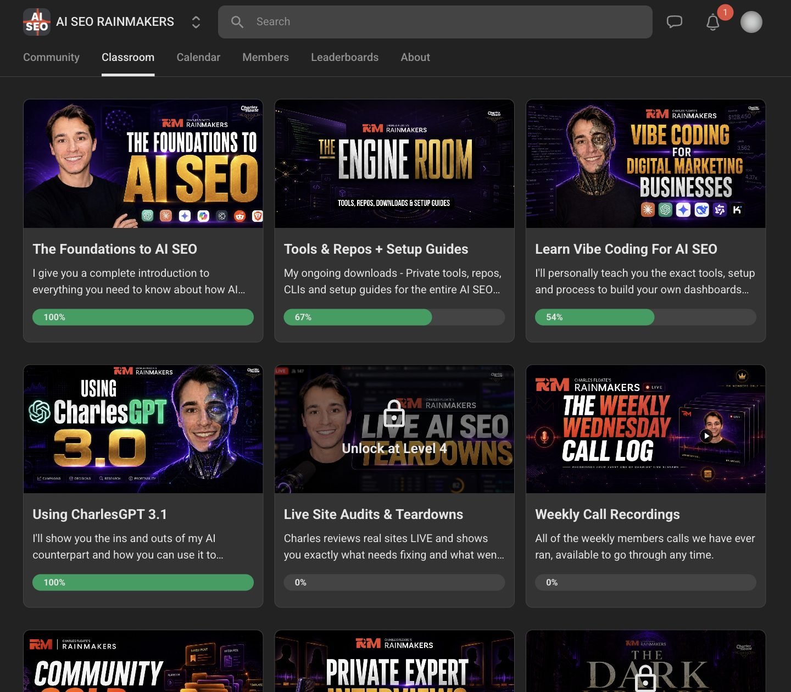The height and width of the screenshot is (692, 791).
Task: Open the Private Expert course thumbnail
Action: pos(394,661)
